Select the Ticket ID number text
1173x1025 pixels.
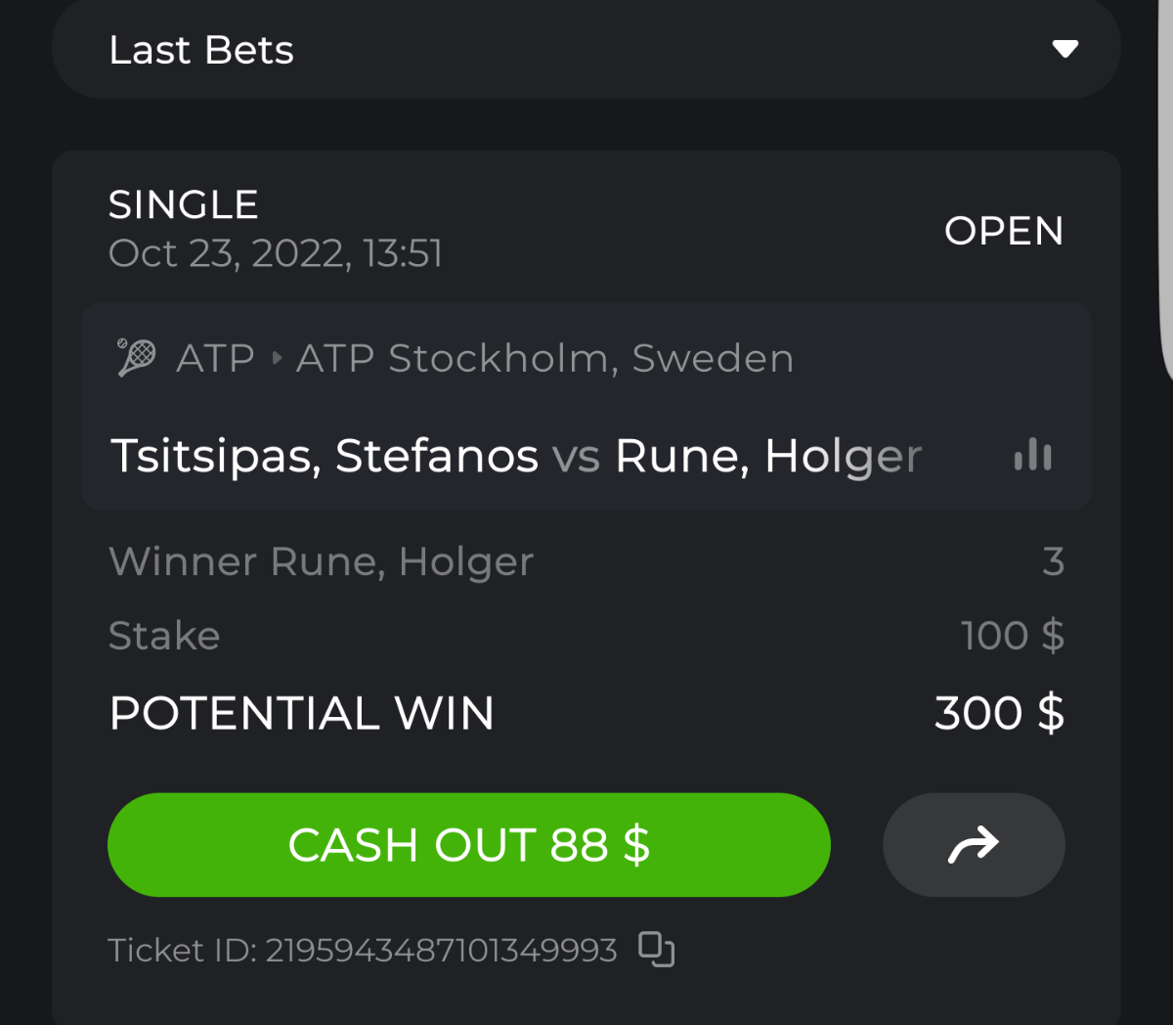click(441, 950)
